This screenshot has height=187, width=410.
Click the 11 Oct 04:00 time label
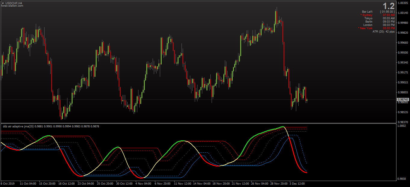(28, 183)
